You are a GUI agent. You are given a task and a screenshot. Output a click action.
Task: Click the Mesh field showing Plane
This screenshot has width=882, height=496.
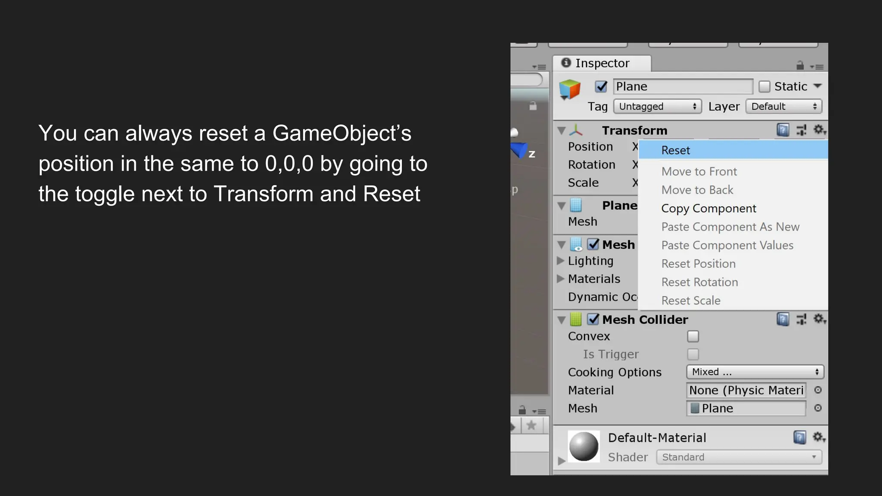point(746,408)
